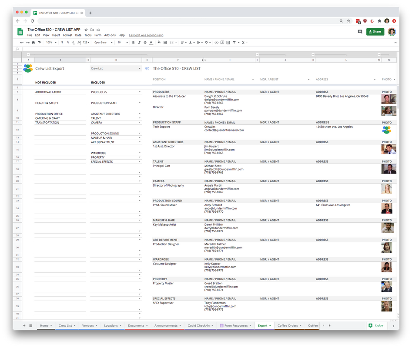Image resolution: width=412 pixels, height=348 pixels.
Task: Open the font size 10 dropdown
Action: [122, 43]
